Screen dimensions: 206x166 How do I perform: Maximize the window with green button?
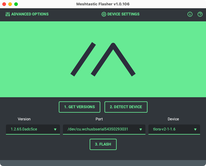[x=16, y=4]
